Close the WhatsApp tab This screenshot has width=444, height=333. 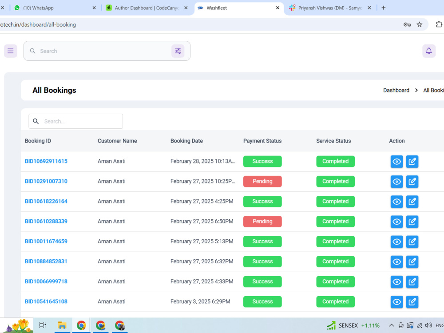point(94,8)
